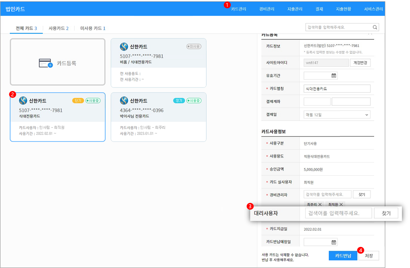Viewport: 410px width, 268px height.
Task: Click 계정변경 button
Action: pos(360,63)
